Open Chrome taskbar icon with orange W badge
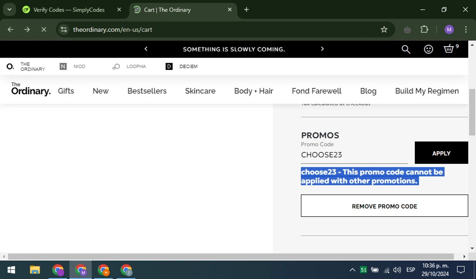476x279 pixels. [x=103, y=270]
